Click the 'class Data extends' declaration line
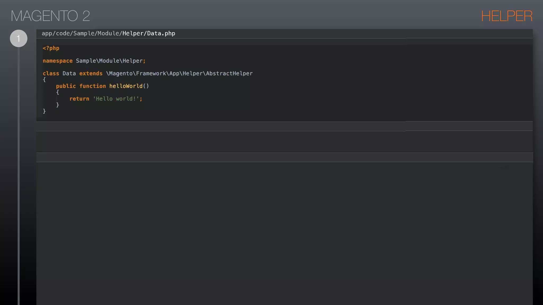The height and width of the screenshot is (305, 543). pyautogui.click(x=148, y=73)
